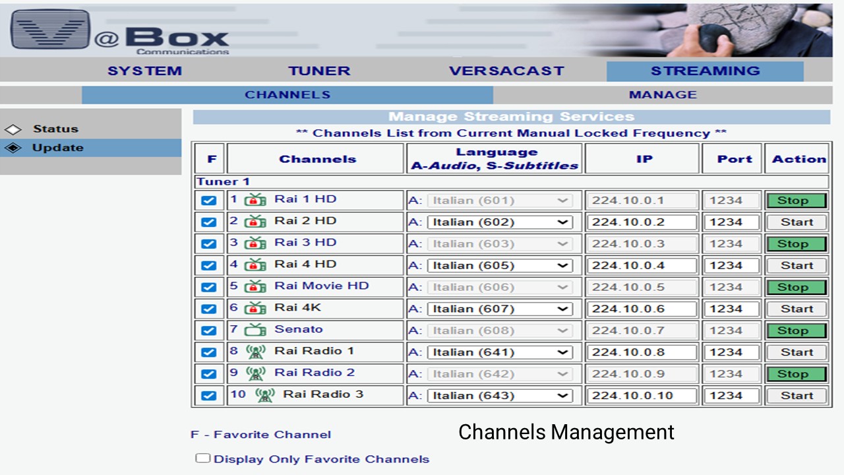The image size is (844, 475).
Task: Click the disabled Italian (606) language dropdown
Action: [500, 288]
